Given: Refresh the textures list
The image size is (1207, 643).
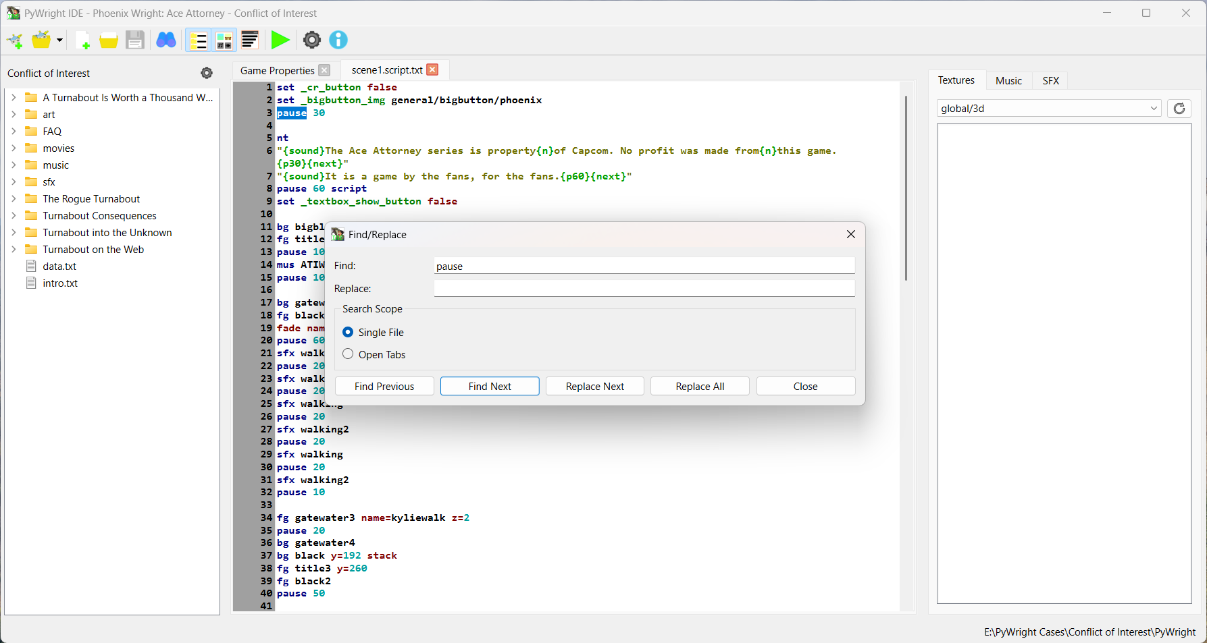Looking at the screenshot, I should [x=1179, y=109].
